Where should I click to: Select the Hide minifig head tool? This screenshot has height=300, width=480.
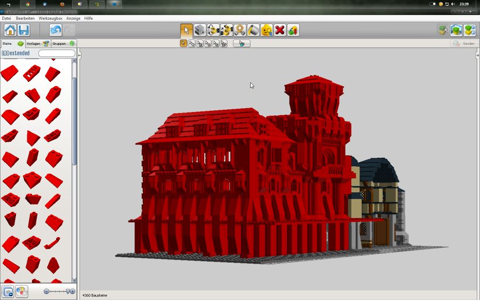[x=266, y=30]
